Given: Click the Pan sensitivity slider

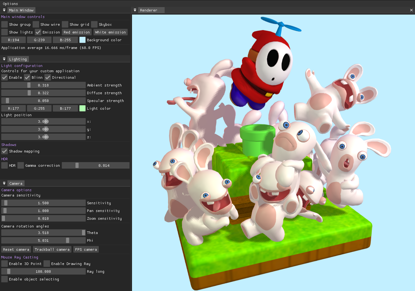Looking at the screenshot, I should 43,211.
